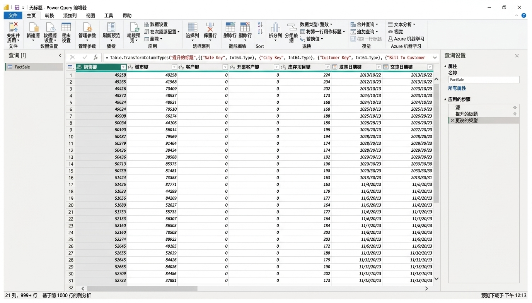Click 替换值 replace values icon

point(303,39)
